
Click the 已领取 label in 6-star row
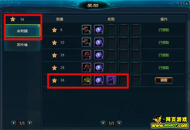[x=164, y=30]
